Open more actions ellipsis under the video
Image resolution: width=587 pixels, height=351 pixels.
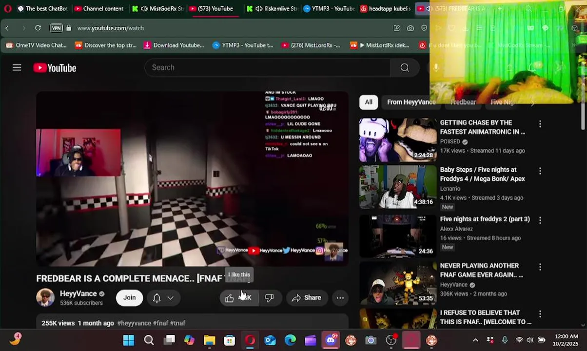point(340,298)
